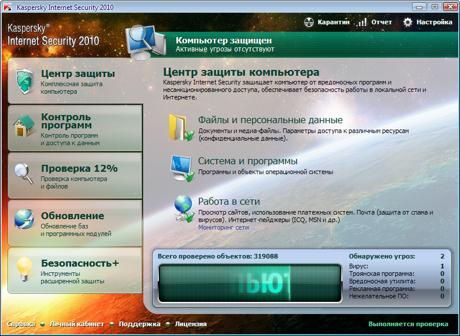The width and height of the screenshot is (460, 336).
Task: Open Система и программы heading
Action: click(247, 161)
